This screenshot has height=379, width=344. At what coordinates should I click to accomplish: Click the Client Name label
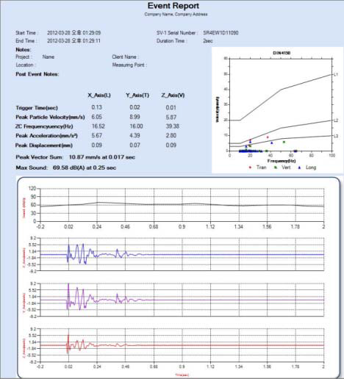125,57
